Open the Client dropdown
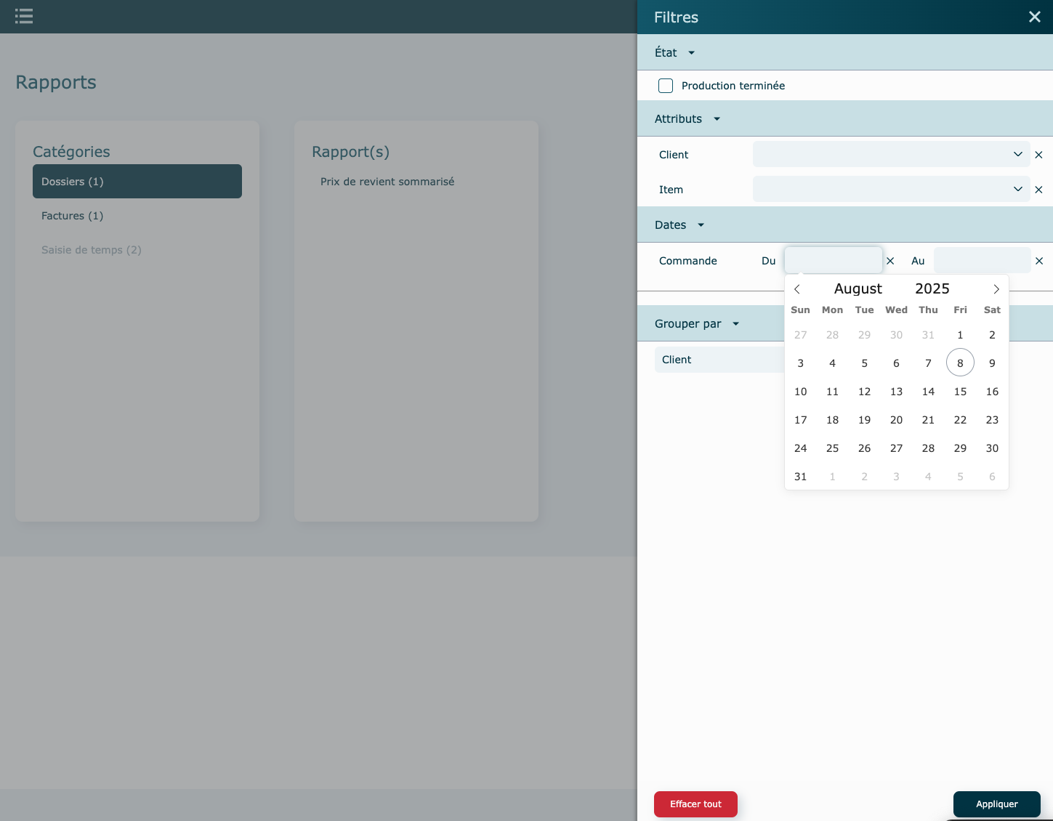 (891, 155)
